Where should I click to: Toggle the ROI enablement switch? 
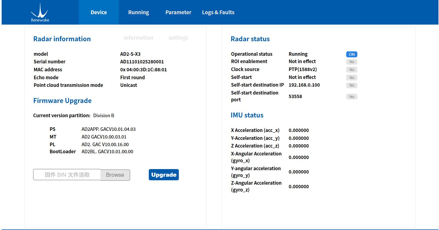tap(352, 62)
